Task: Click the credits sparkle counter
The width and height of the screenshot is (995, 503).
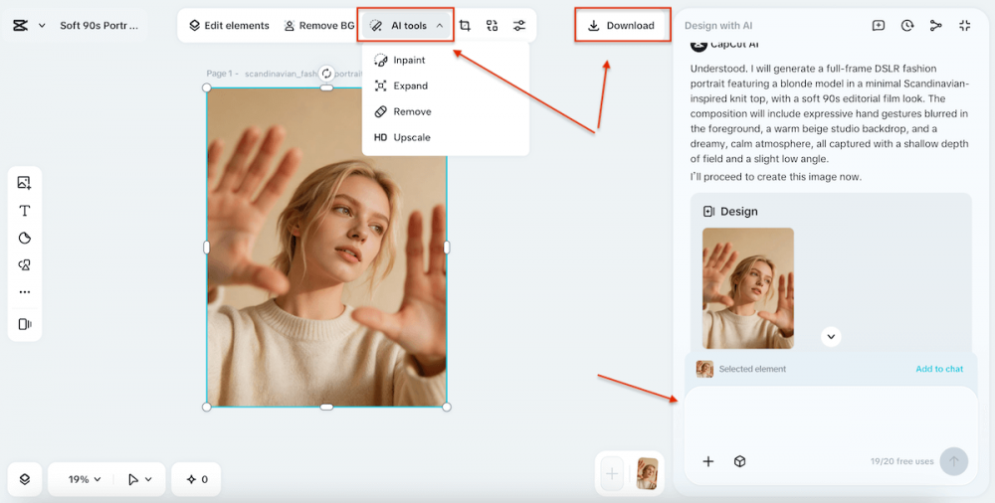Action: tap(197, 479)
